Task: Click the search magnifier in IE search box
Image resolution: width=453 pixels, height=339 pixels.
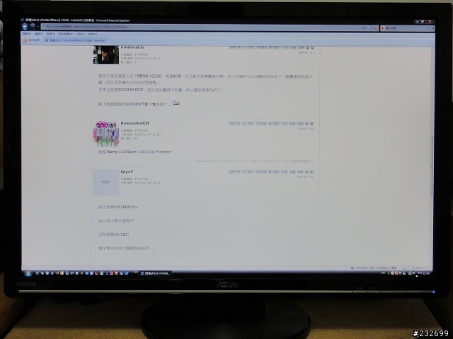Action: [428, 28]
